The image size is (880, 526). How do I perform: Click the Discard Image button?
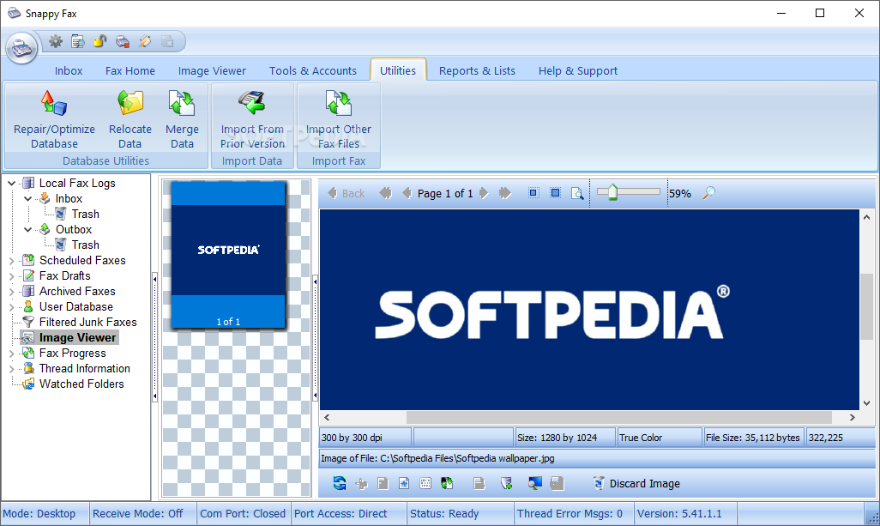click(636, 483)
